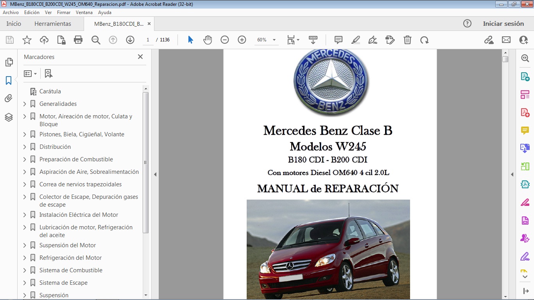Expand Refrigeración del Motor bookmark

(x=25, y=258)
